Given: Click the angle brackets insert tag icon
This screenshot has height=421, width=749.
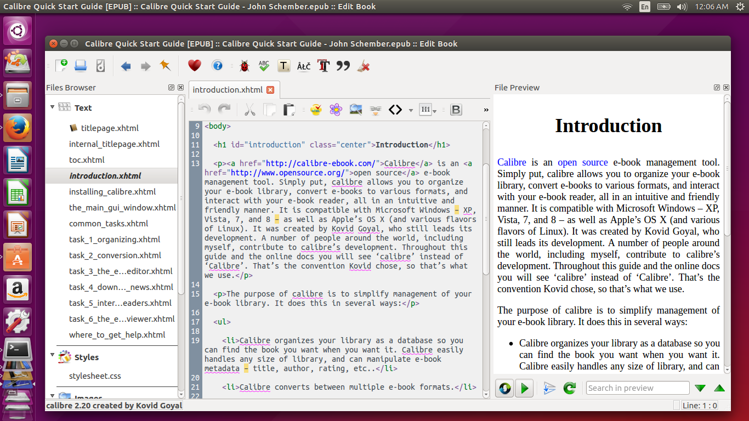Looking at the screenshot, I should click(x=395, y=110).
